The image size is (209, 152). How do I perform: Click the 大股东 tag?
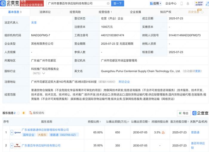(42, 135)
